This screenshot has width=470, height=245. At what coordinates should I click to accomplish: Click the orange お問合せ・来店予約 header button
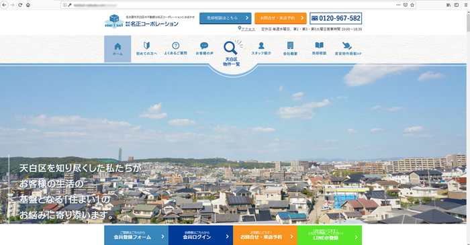tap(281, 18)
